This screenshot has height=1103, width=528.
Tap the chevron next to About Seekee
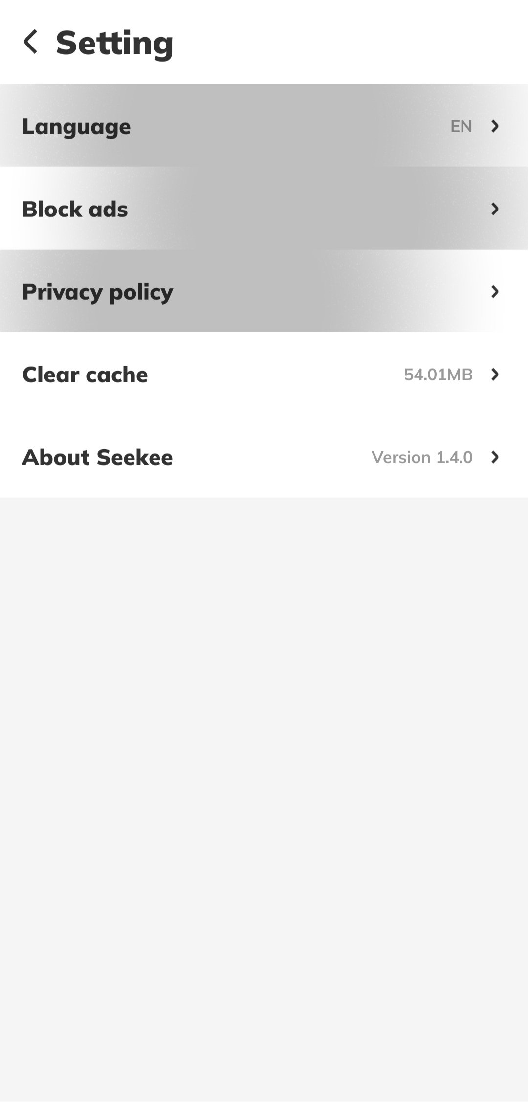pyautogui.click(x=495, y=457)
